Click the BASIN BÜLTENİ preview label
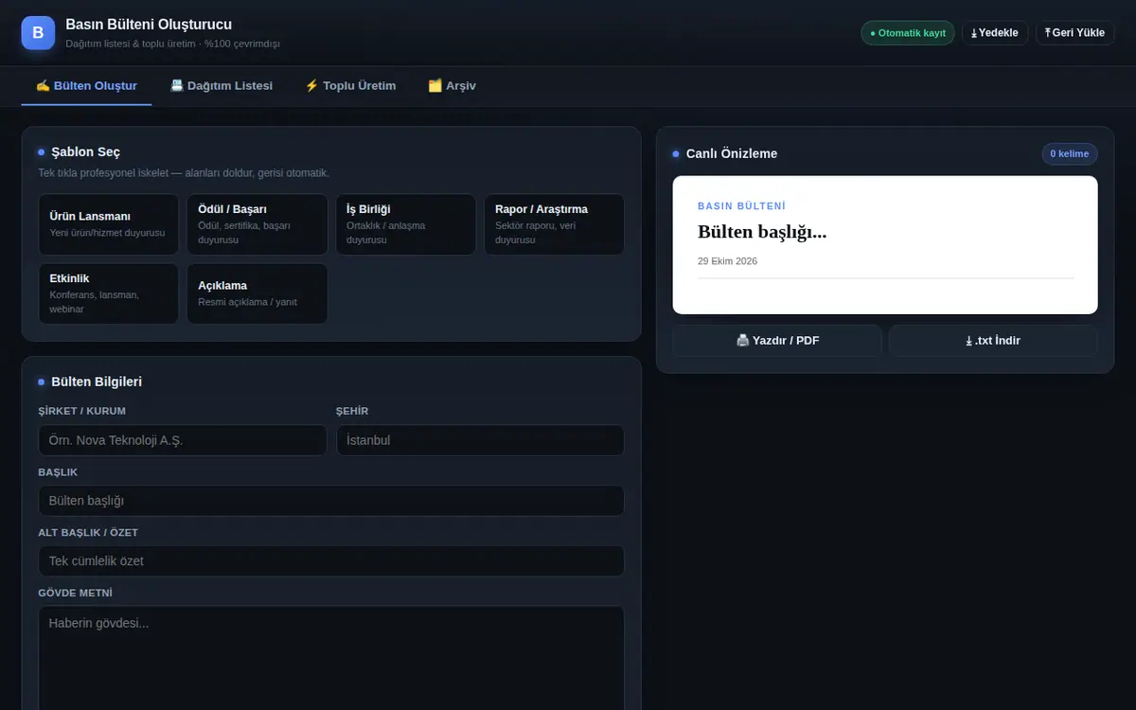The width and height of the screenshot is (1136, 710). 741,206
